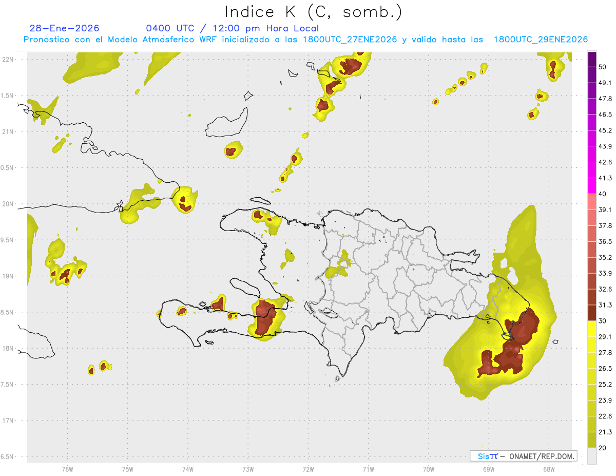Screen dimensions: 616x476
Task: Click the colorbar value "39.1"
Action: tap(606, 210)
